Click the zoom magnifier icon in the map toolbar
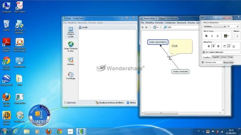The image size is (241, 135). (x=165, y=27)
